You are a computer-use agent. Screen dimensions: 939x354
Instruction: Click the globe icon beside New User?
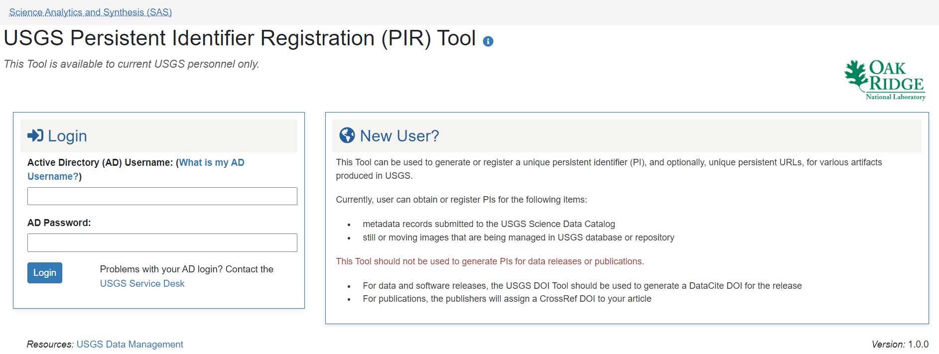pos(347,135)
